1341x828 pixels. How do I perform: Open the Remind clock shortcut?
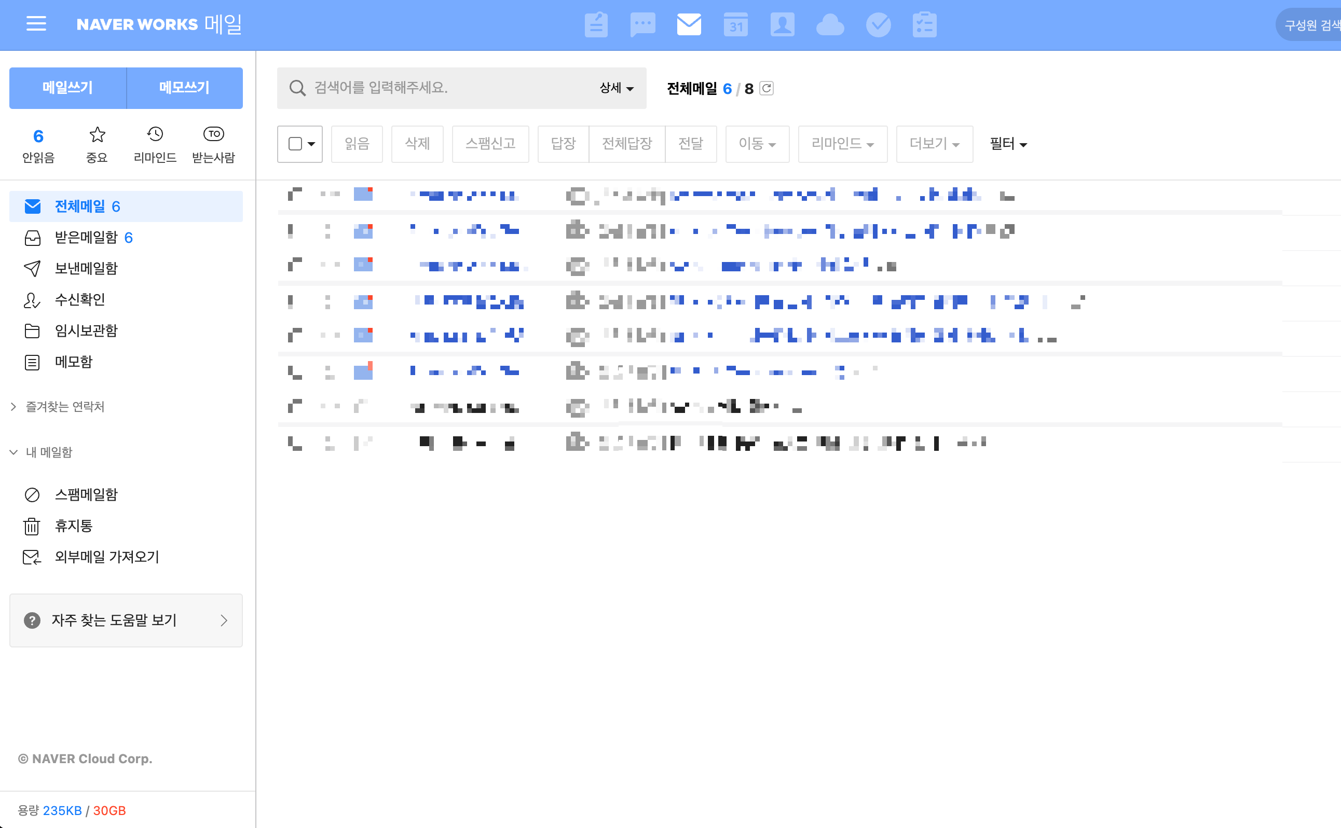(x=155, y=145)
